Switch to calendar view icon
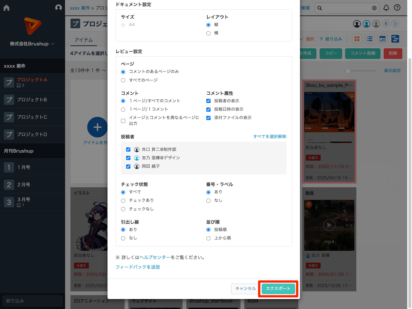Screen dimensions: 412x309 (382, 39)
